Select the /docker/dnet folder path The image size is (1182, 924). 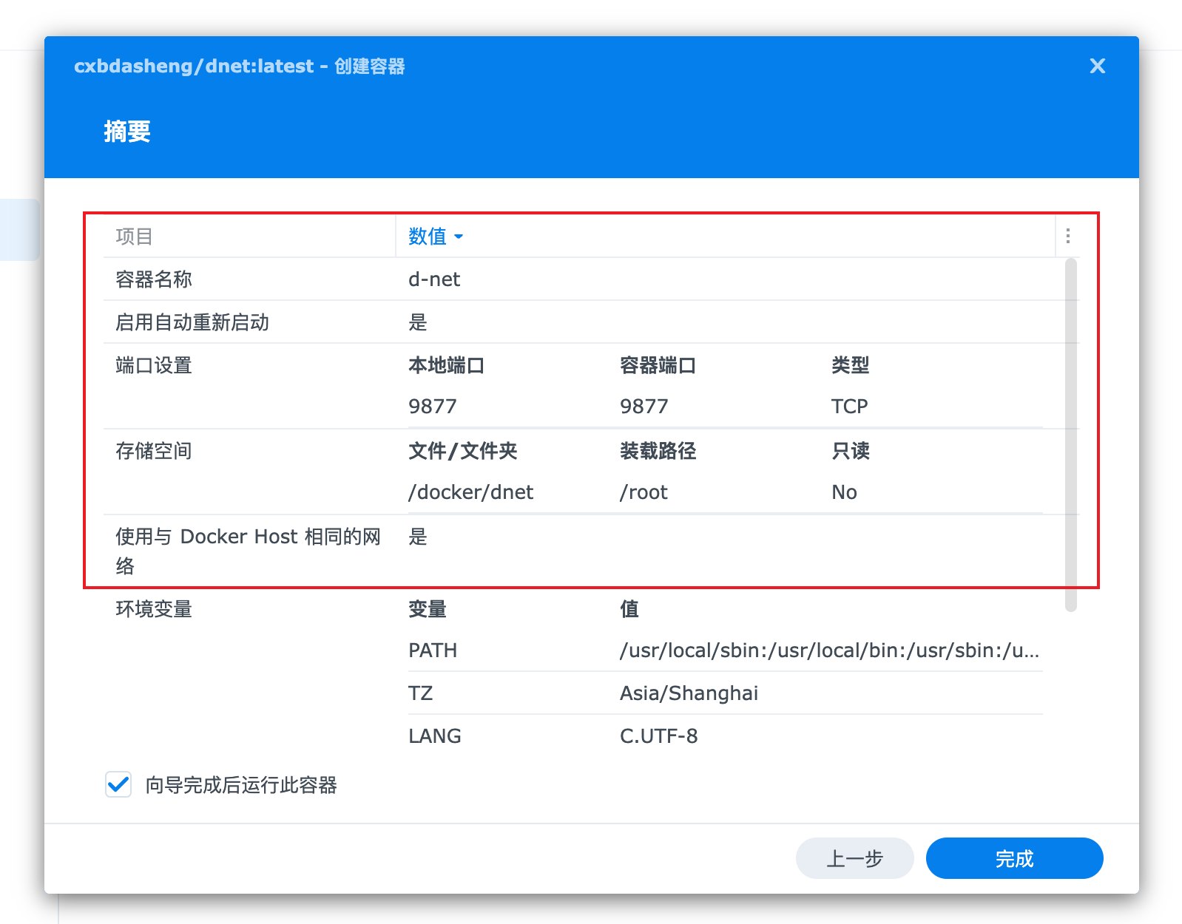[470, 492]
